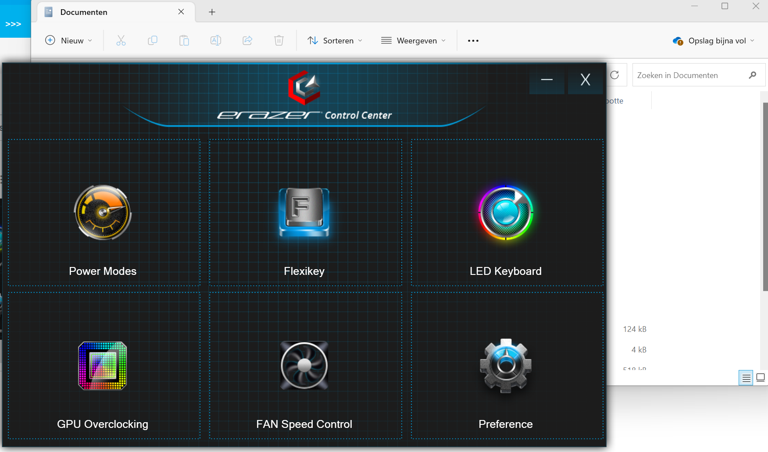The height and width of the screenshot is (452, 768).
Task: Open the Preference gear icon
Action: (x=506, y=366)
